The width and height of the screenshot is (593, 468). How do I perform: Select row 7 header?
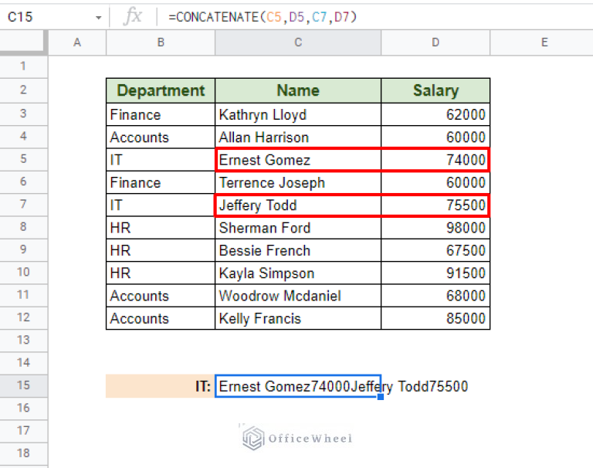click(x=23, y=205)
